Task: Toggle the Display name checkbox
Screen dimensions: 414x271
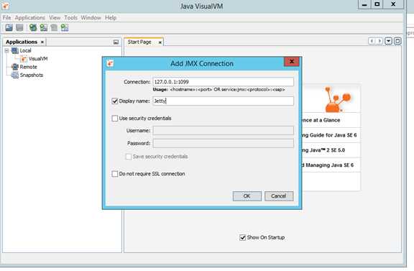Action: click(114, 101)
